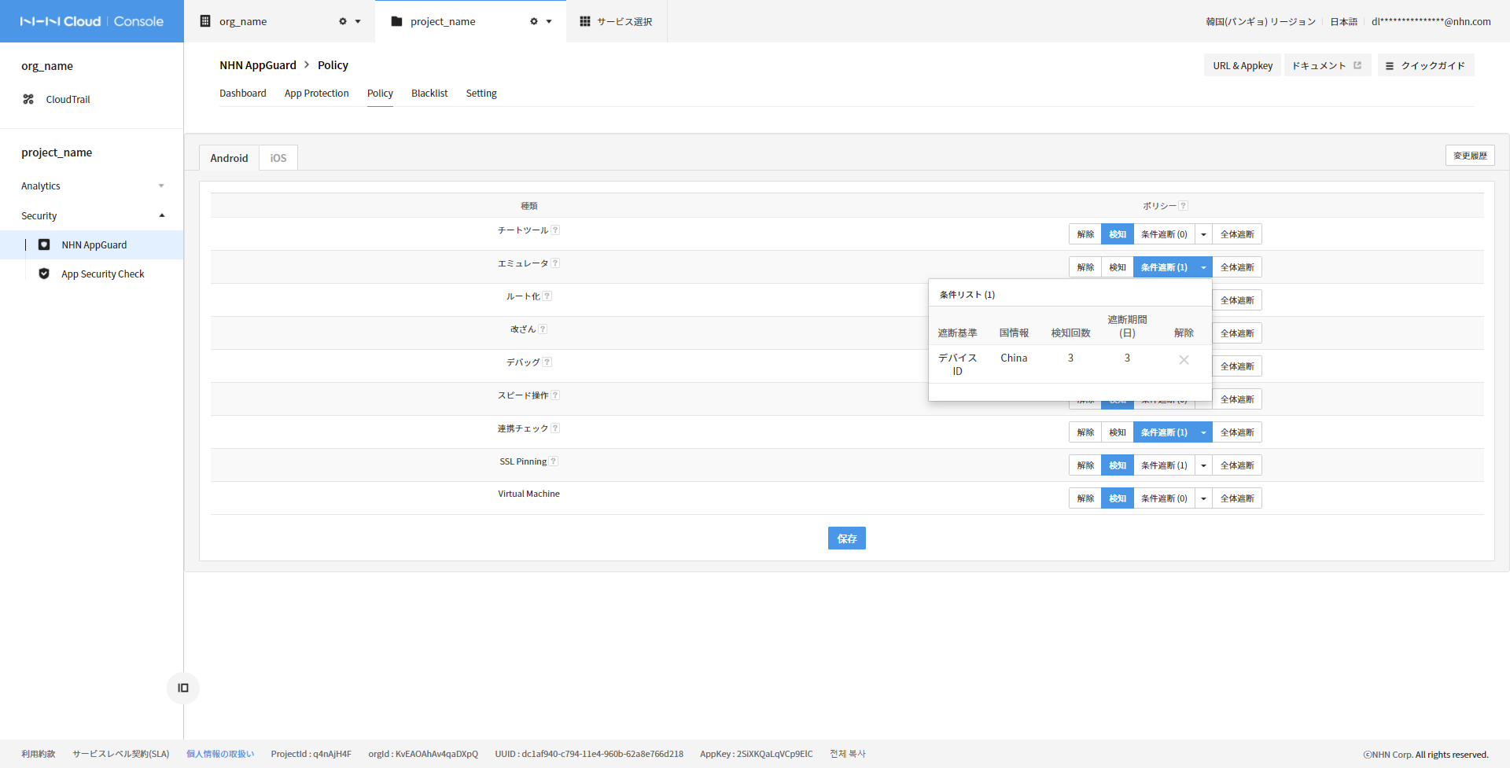Click help icon next to 連携チェック
The height and width of the screenshot is (768, 1510).
(x=555, y=428)
